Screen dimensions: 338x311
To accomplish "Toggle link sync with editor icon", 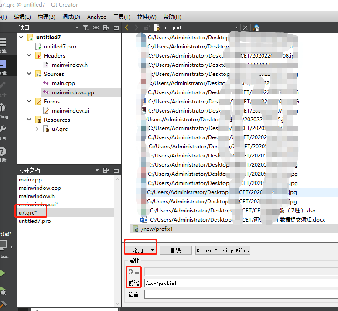I will point(96,27).
